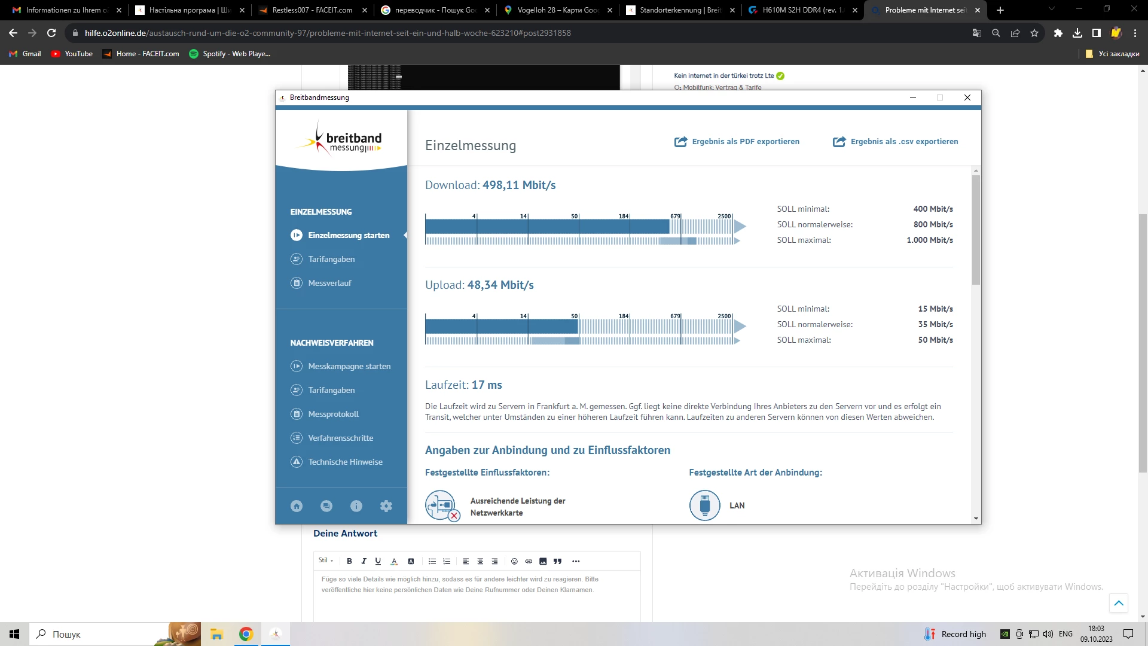The width and height of the screenshot is (1148, 646).
Task: Click the info icon in Breitbandmessung sidebar
Action: pyautogui.click(x=356, y=506)
